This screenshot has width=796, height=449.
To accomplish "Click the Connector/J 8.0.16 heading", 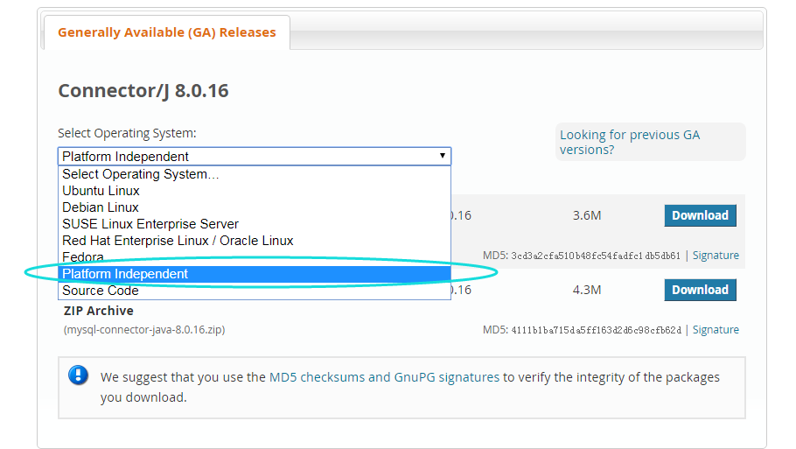I will click(143, 91).
